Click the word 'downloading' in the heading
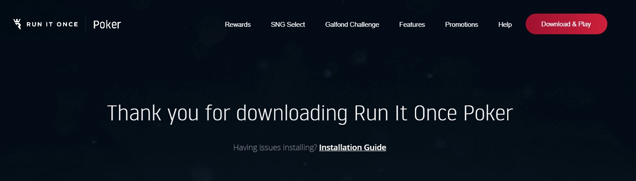The image size is (636, 181). click(x=292, y=113)
